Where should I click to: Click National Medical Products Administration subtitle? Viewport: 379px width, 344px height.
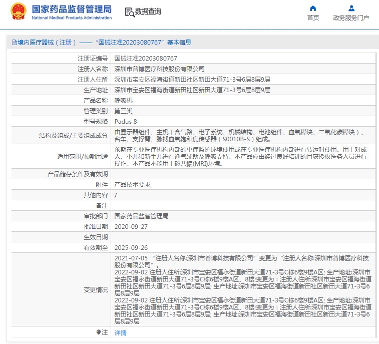click(72, 18)
